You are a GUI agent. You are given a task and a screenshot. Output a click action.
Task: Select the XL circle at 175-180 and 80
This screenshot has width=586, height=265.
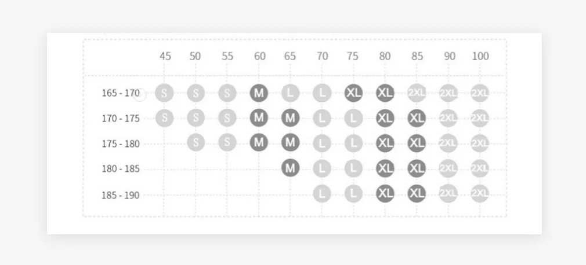[x=385, y=143]
